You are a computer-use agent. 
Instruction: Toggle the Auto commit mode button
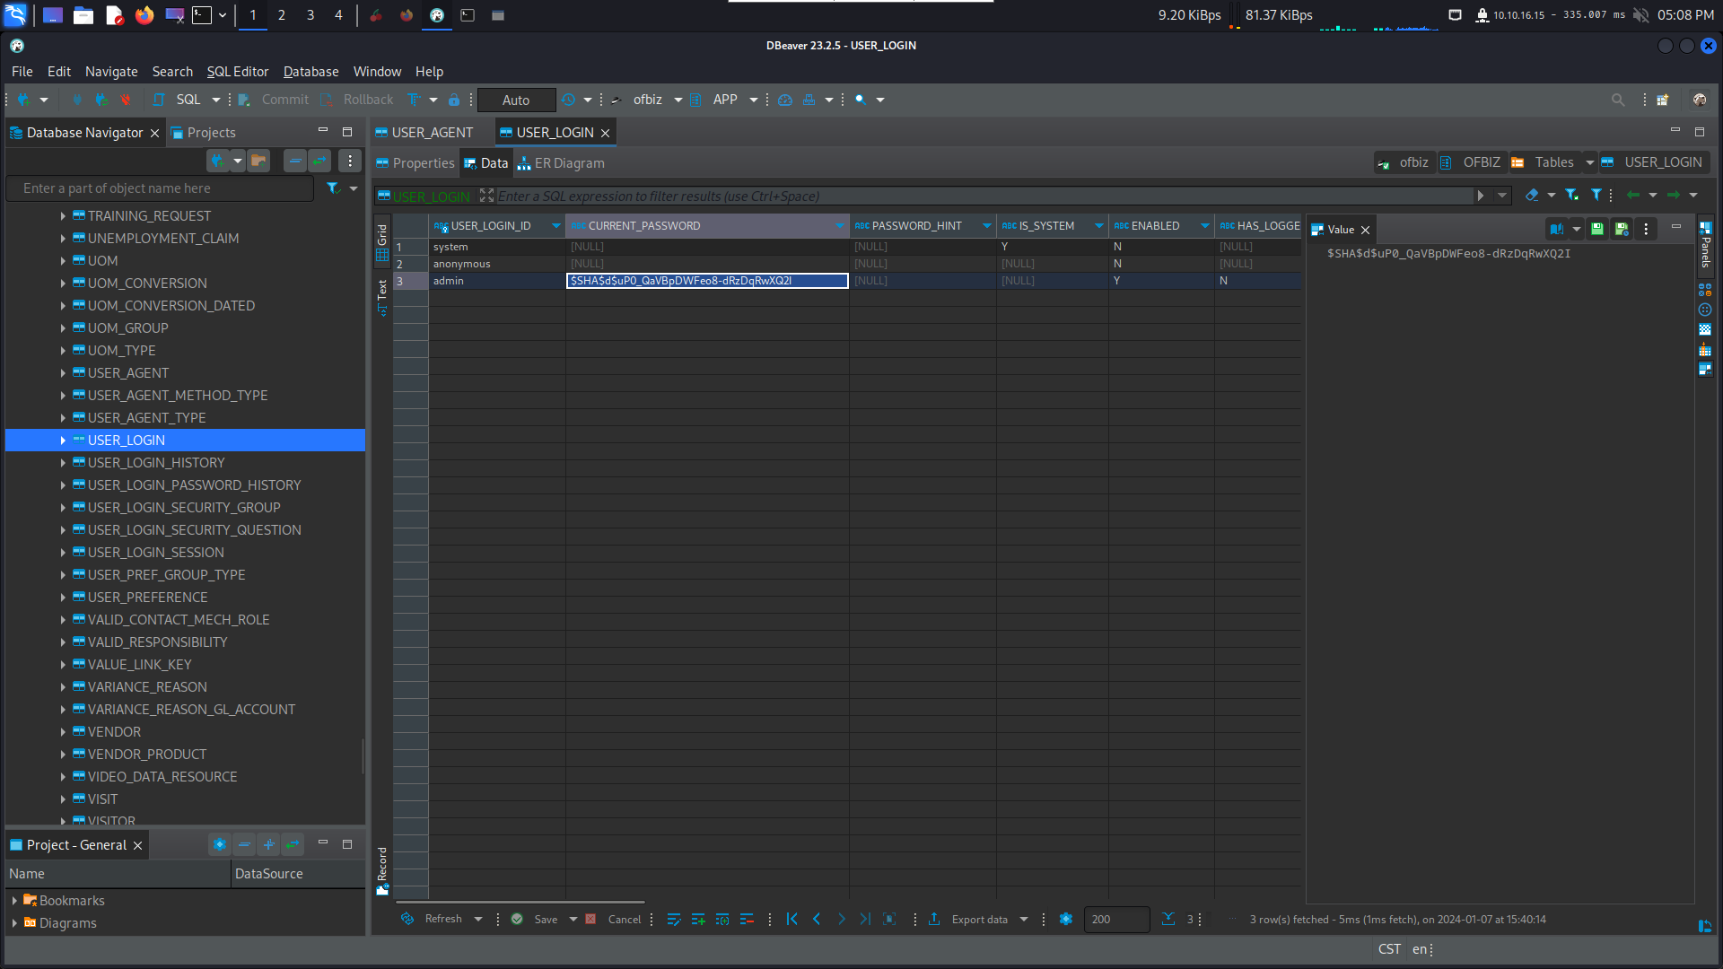coord(516,100)
